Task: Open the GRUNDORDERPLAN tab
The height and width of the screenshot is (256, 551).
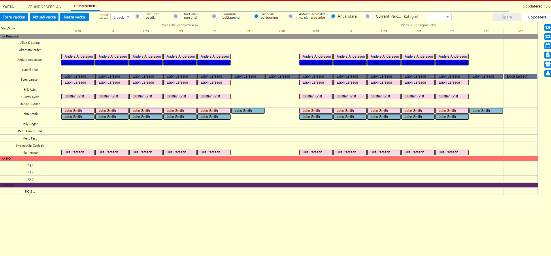Action: coord(44,7)
